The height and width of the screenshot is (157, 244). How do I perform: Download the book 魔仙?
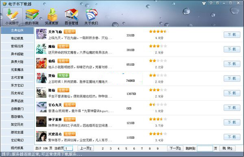coord(232,49)
